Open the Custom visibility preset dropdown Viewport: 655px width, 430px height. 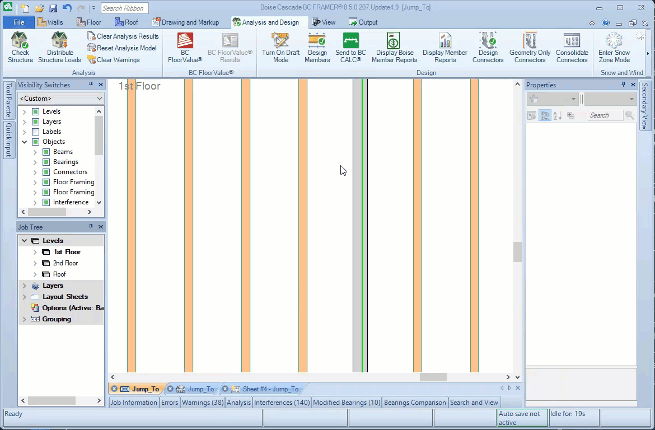pyautogui.click(x=61, y=98)
